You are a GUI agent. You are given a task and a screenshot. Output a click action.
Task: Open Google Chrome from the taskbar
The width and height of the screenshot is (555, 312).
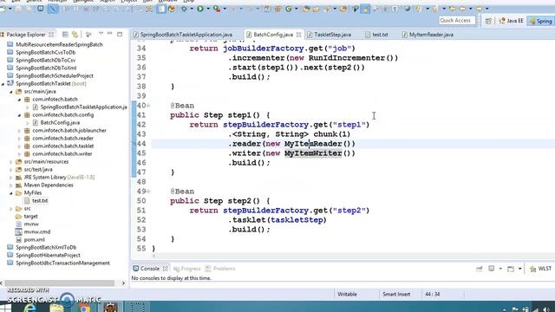[x=83, y=308]
